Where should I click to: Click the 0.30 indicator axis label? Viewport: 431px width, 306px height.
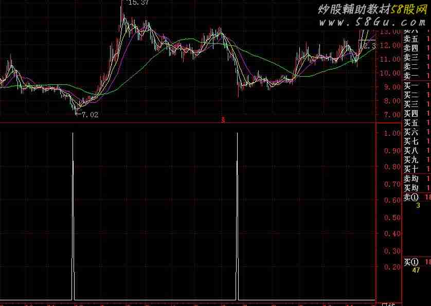tap(392, 251)
